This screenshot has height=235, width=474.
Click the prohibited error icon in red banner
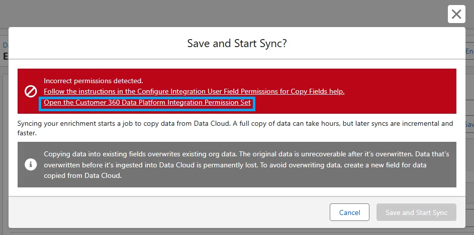31,91
